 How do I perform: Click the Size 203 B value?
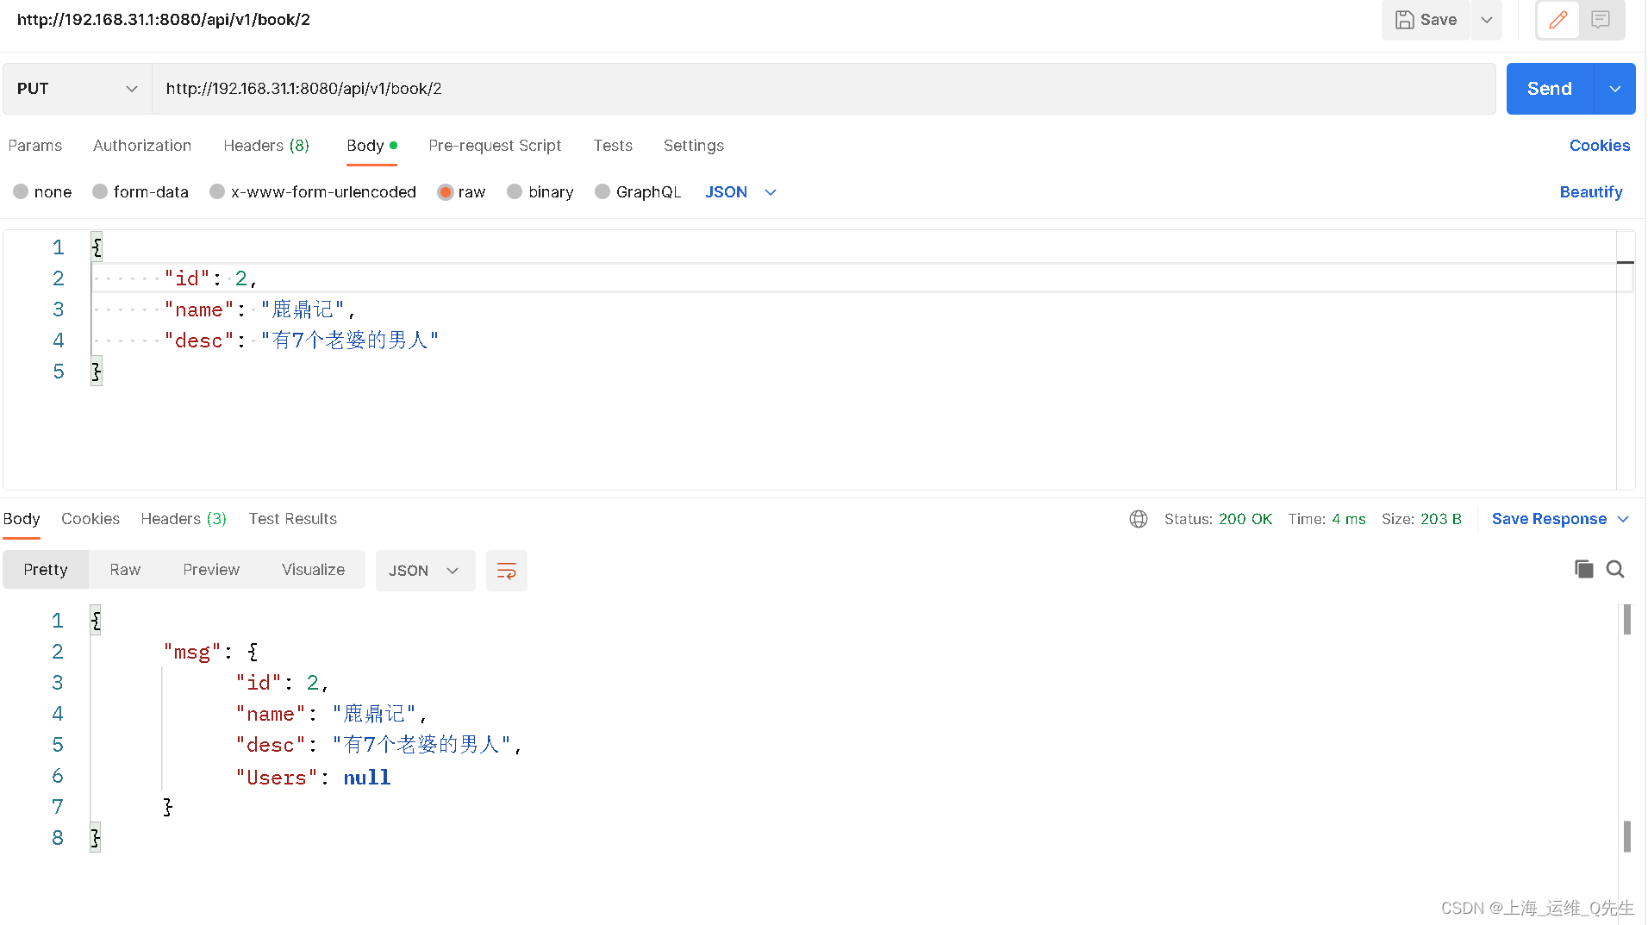click(1440, 519)
